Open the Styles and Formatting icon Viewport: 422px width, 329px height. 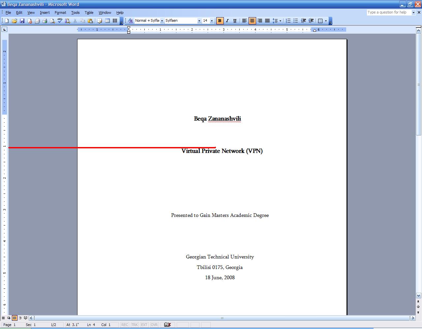pos(130,21)
